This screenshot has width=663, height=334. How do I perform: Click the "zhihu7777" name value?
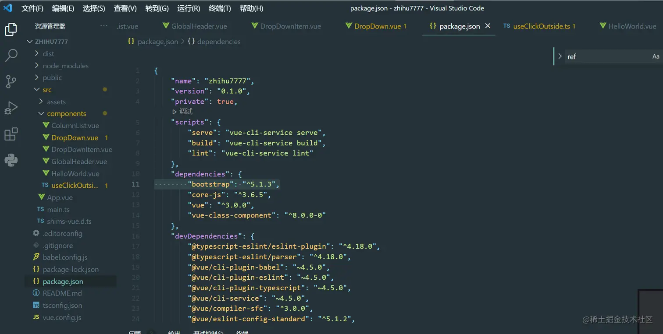coord(227,81)
